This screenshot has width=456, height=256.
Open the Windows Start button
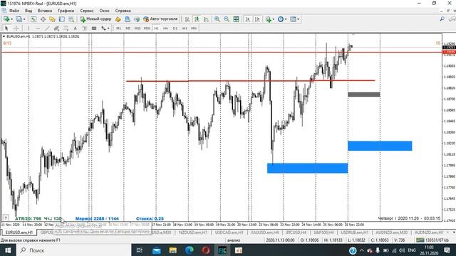pyautogui.click(x=8, y=250)
